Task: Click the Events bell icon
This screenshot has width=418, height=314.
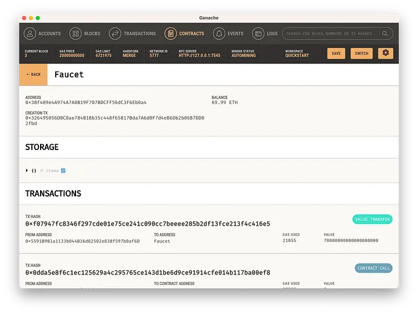Action: (x=219, y=34)
